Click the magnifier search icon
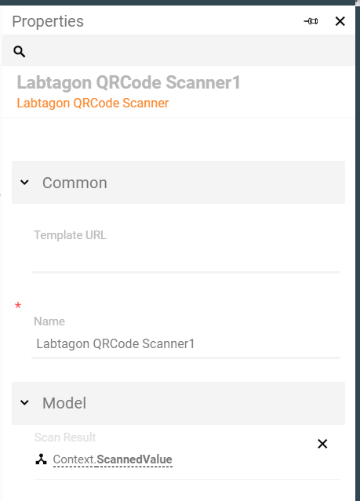The height and width of the screenshot is (501, 360). point(19,52)
